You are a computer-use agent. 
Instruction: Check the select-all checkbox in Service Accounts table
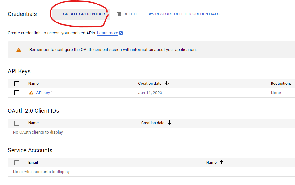click(x=17, y=163)
